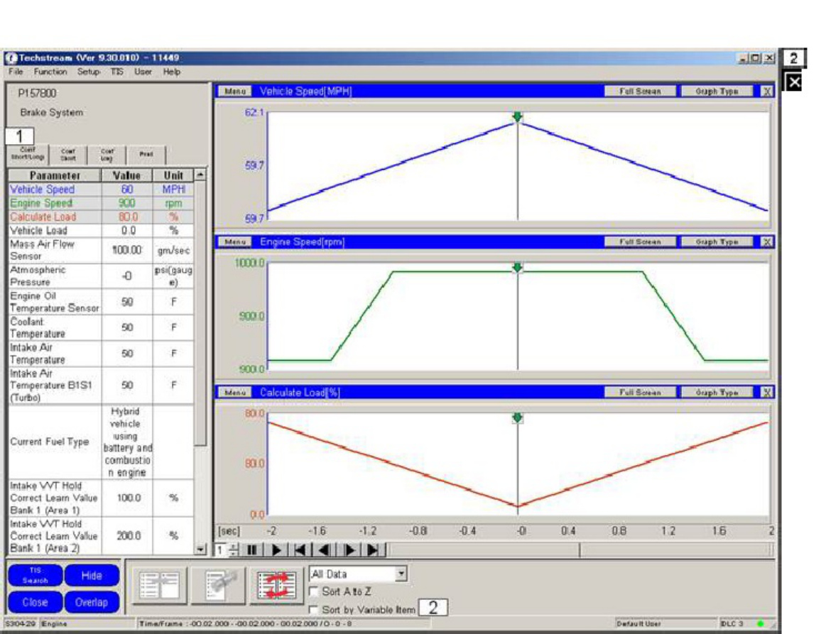Screen dimensions: 826x634
Task: Switch to the Conf Short/Long tab
Action: 28,154
